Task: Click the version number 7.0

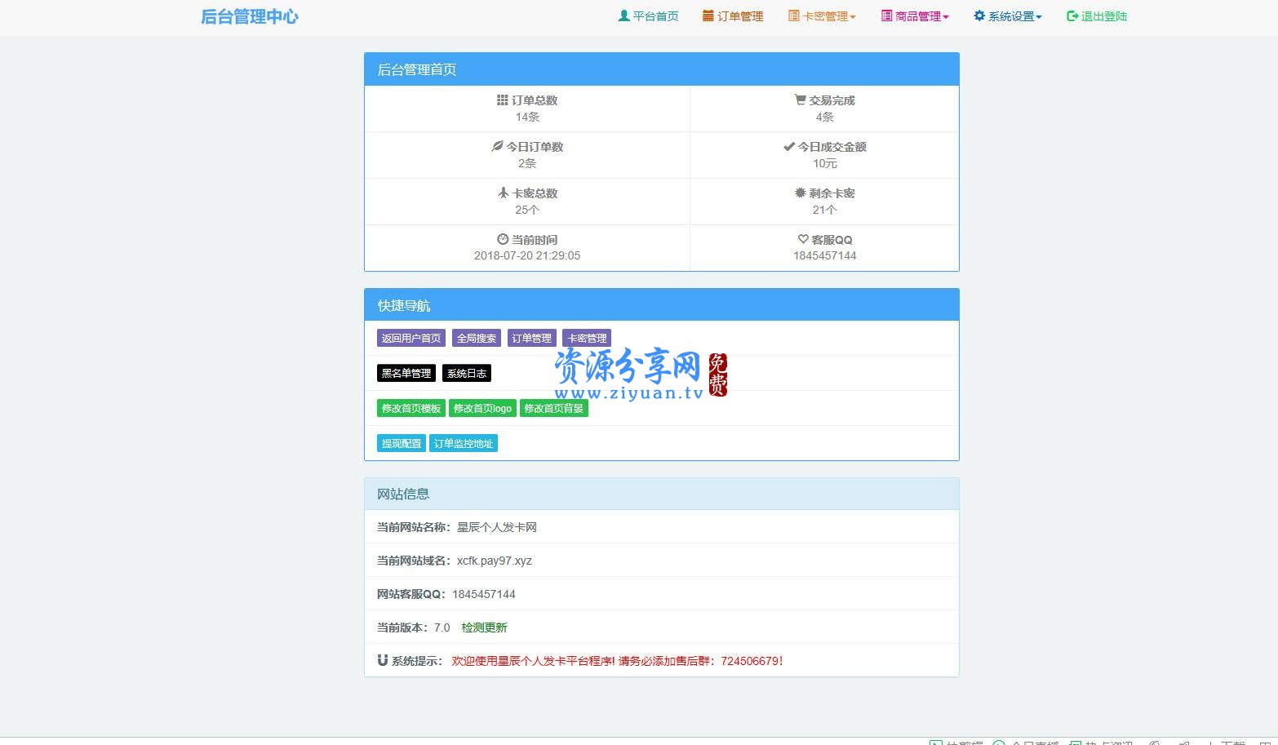Action: point(442,627)
